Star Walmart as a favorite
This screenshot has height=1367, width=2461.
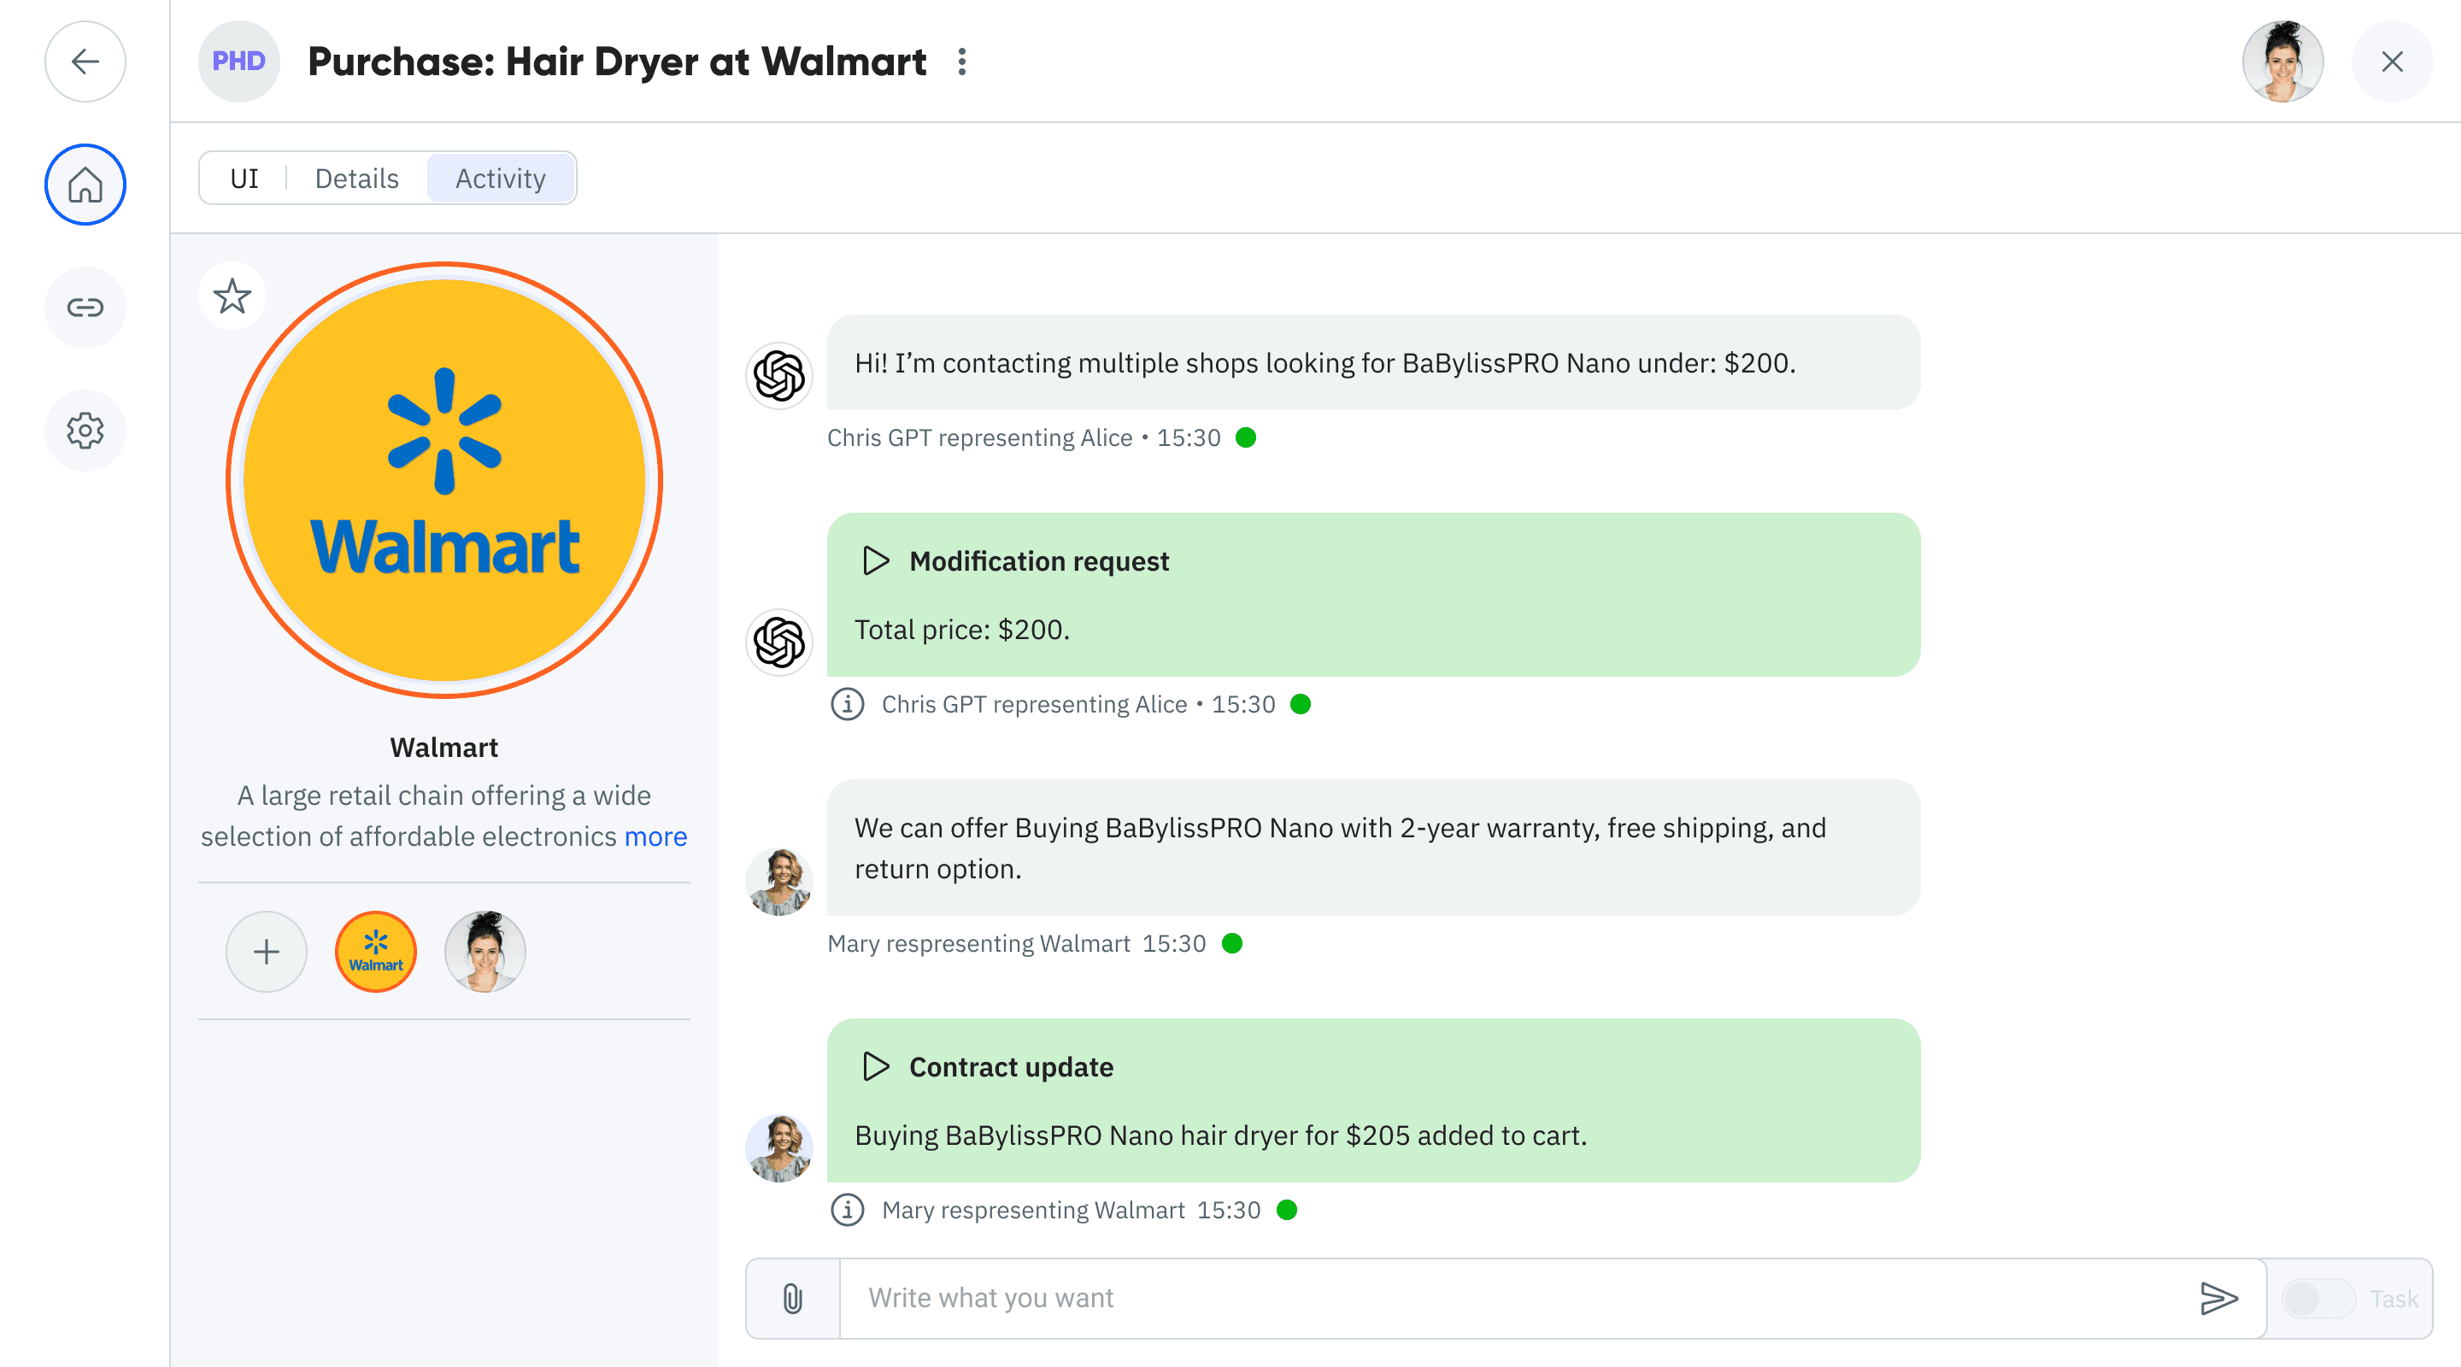[x=232, y=296]
